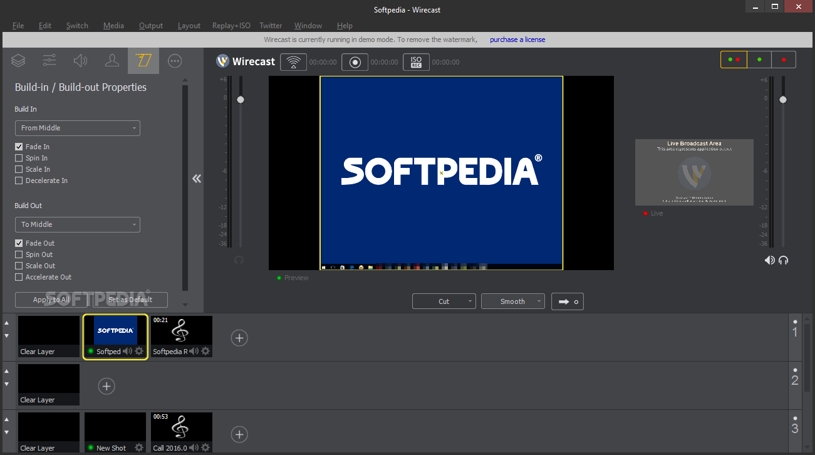The width and height of the screenshot is (815, 455).
Task: Move layer 1 down with arrow
Action: 7,336
